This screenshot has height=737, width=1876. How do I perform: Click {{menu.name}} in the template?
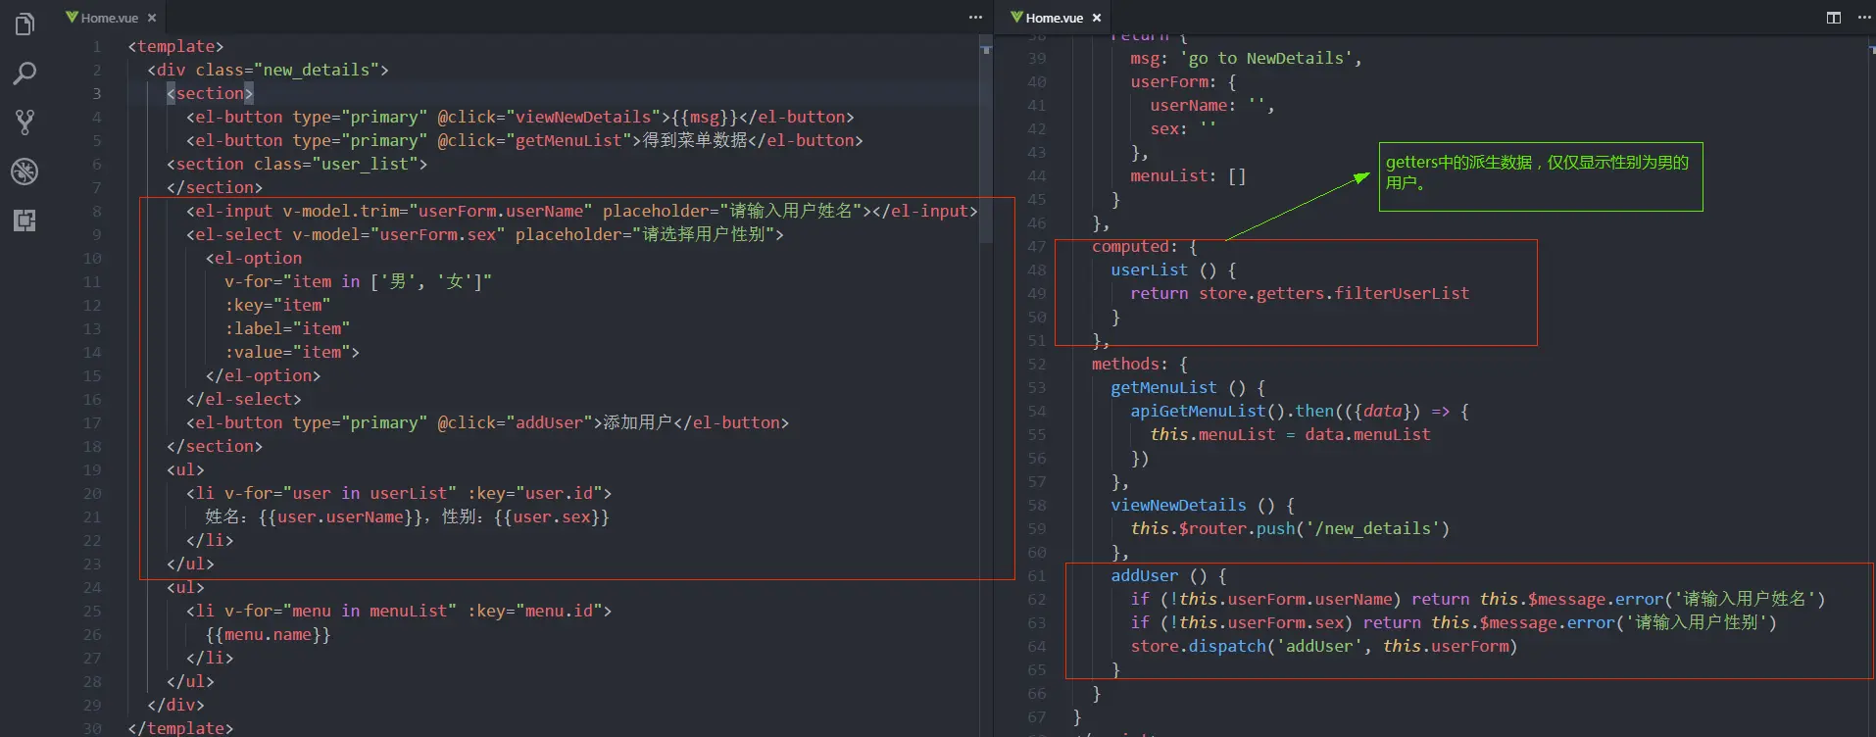[268, 634]
